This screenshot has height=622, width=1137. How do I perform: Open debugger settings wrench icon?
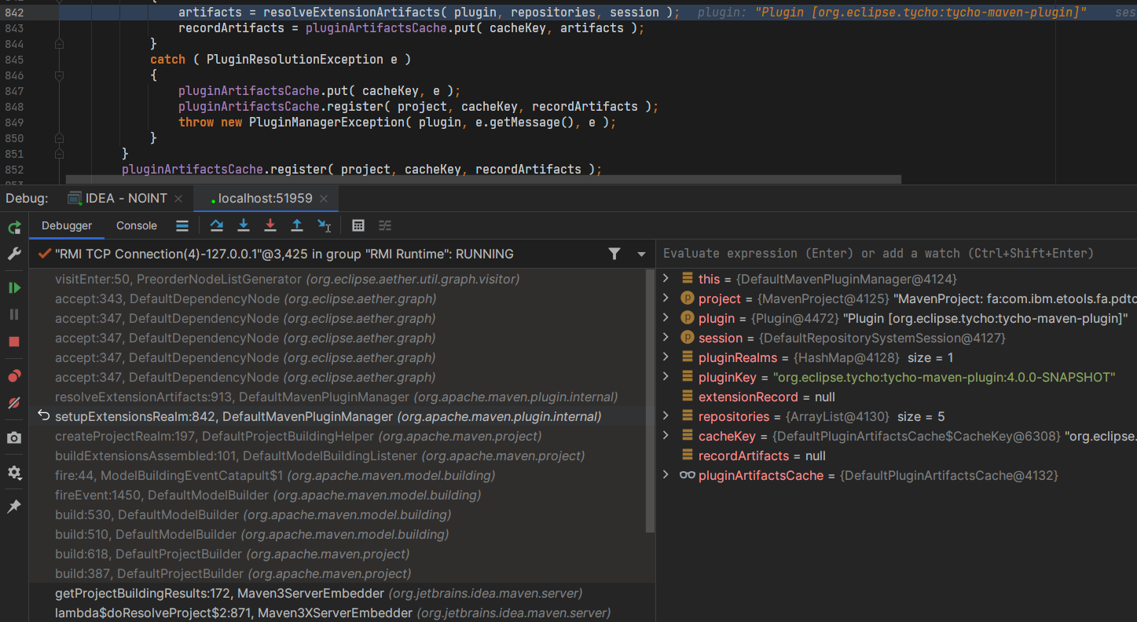click(x=14, y=254)
